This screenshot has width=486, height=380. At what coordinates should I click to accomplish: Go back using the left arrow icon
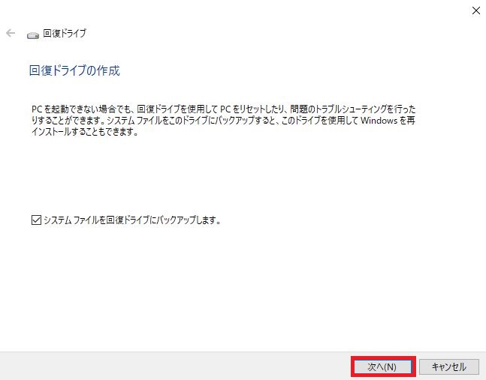[x=11, y=33]
